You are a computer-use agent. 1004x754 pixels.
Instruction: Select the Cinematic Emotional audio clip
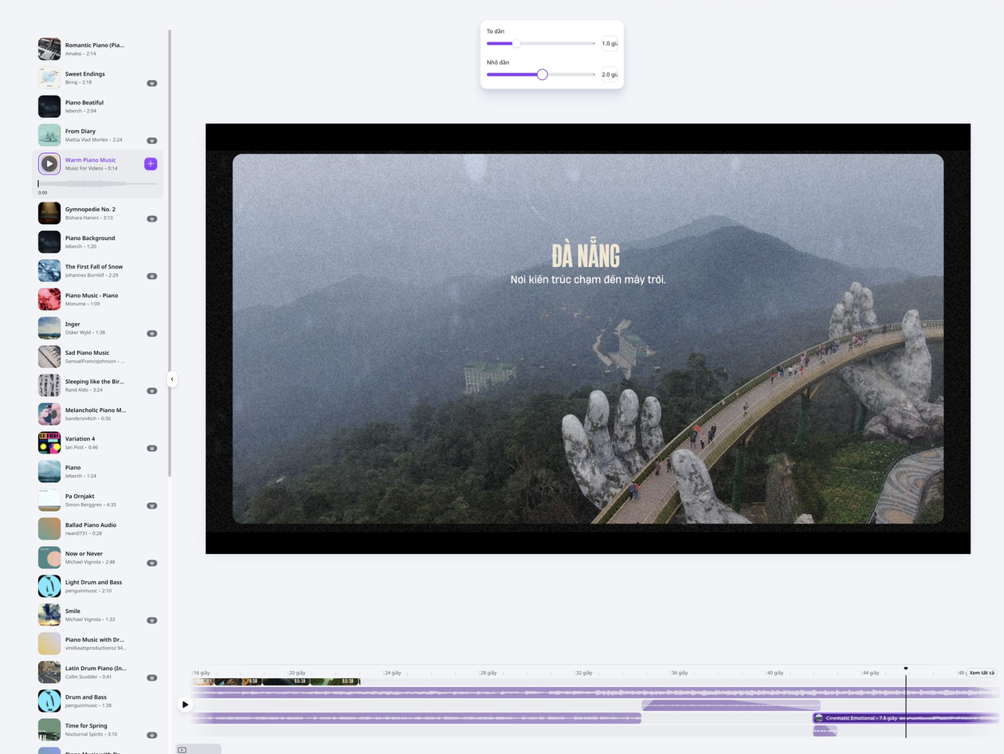pos(906,718)
